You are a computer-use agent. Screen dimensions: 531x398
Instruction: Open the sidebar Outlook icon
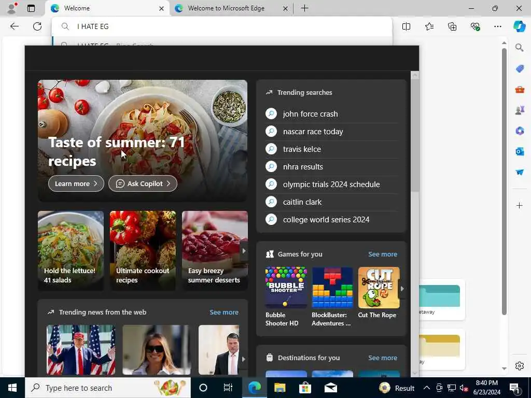pos(520,151)
